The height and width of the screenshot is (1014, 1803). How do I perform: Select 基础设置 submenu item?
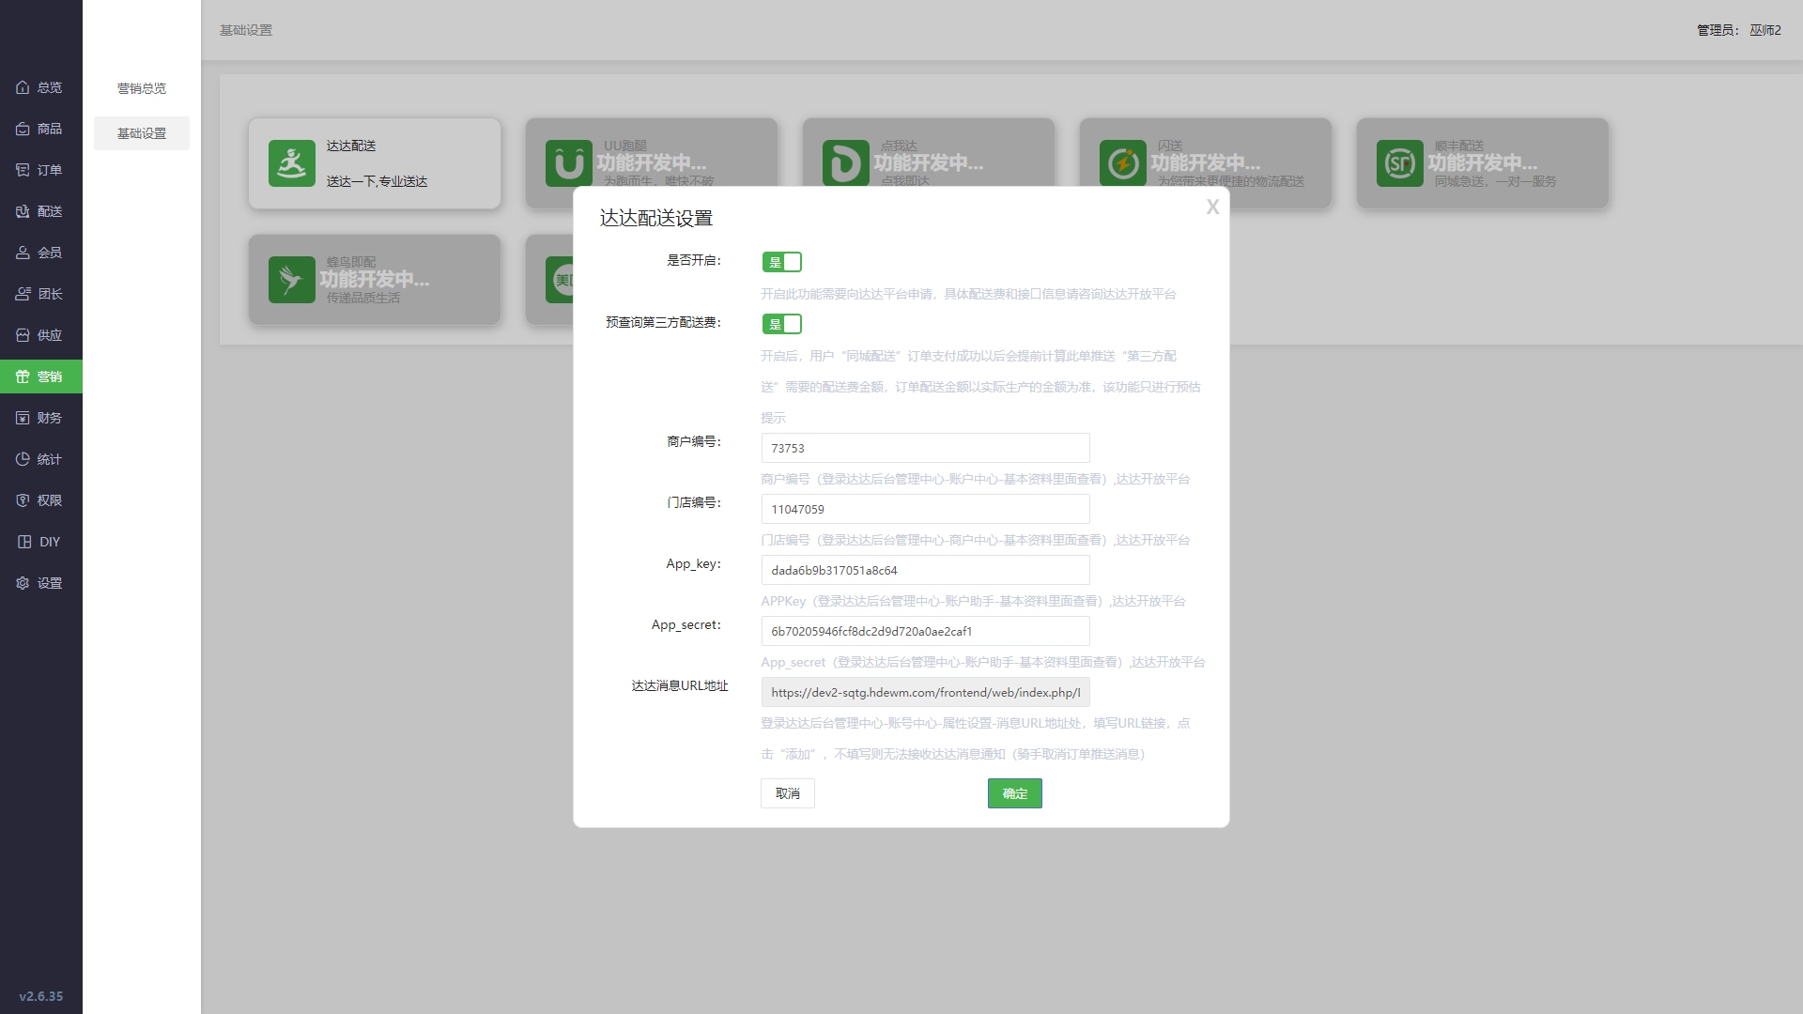tap(142, 133)
